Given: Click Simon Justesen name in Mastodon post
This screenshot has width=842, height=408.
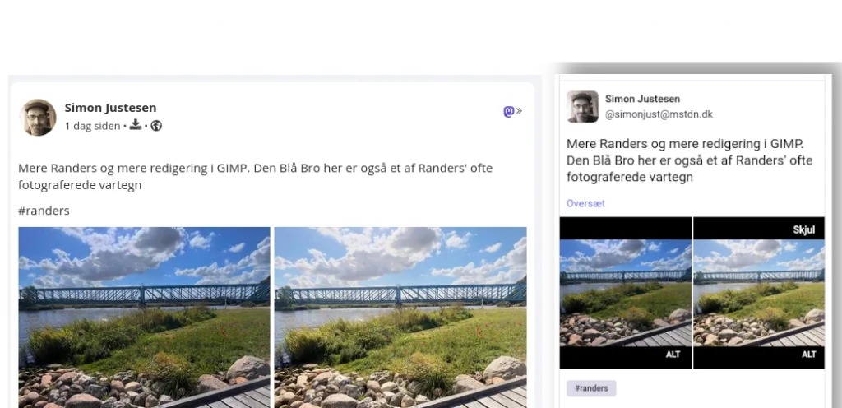Looking at the screenshot, I should pos(642,99).
